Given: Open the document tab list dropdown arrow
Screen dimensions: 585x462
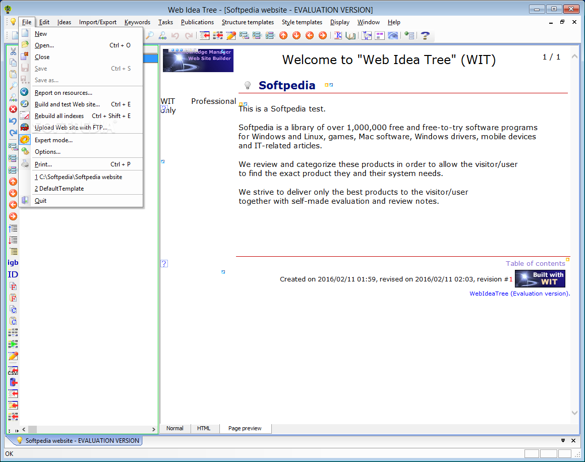Looking at the screenshot, I should pos(563,441).
